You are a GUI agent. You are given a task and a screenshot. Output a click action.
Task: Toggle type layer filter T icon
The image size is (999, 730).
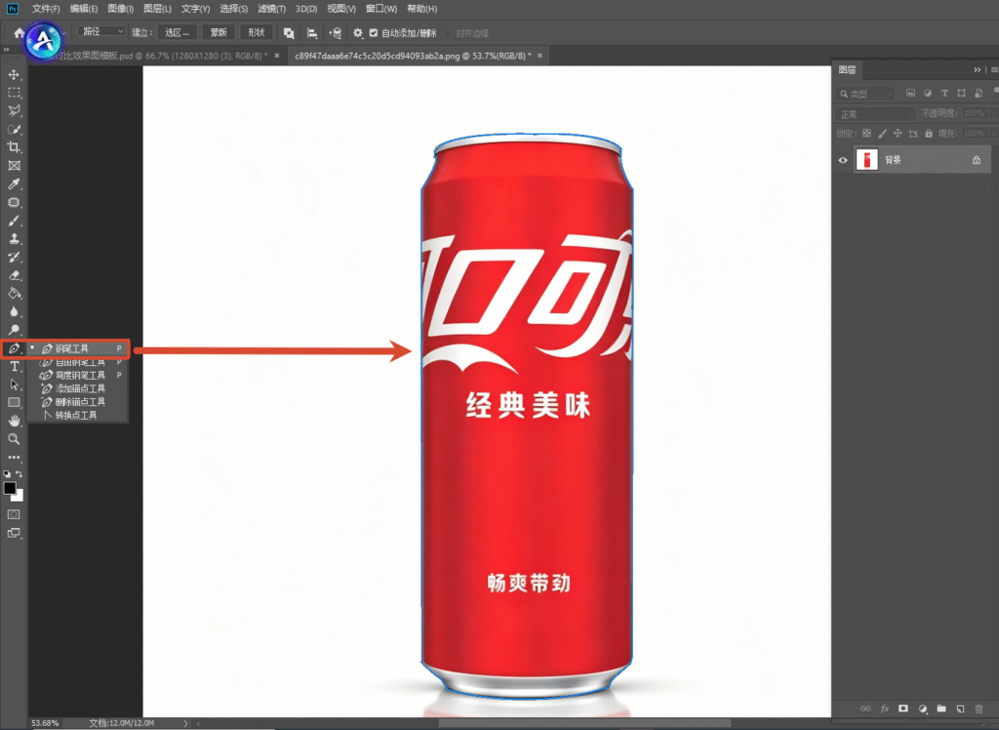[x=944, y=93]
